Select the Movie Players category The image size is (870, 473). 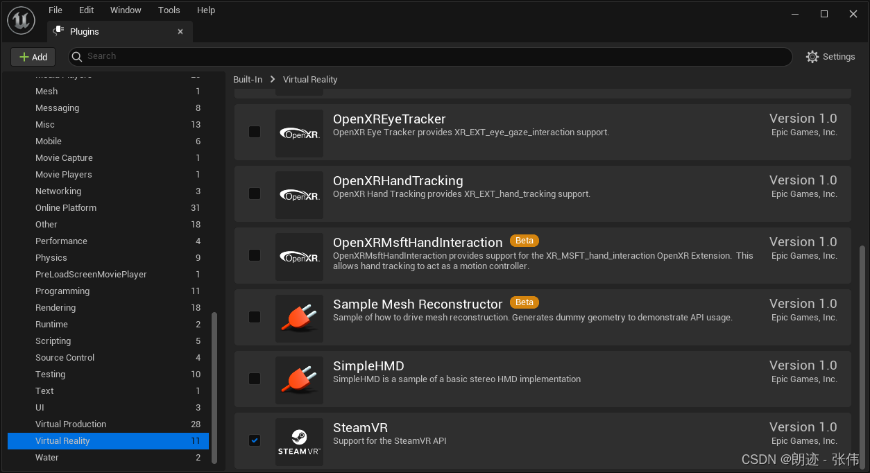point(108,175)
